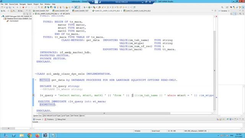This screenshot has height=138, width=245.
Task: Collapse the METHOD get_data fold marker
Action: tap(36, 80)
